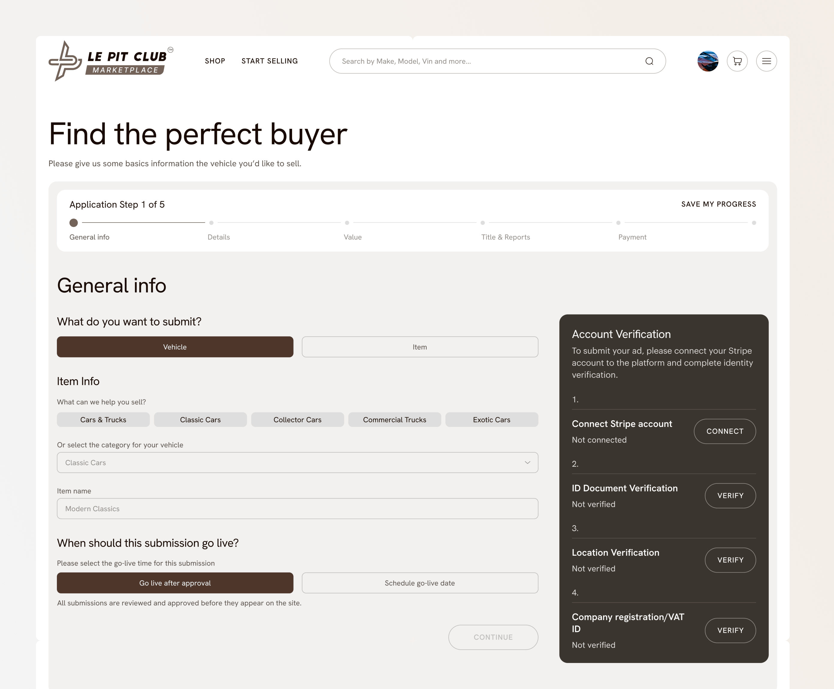
Task: Click the Item name input field
Action: click(x=297, y=508)
